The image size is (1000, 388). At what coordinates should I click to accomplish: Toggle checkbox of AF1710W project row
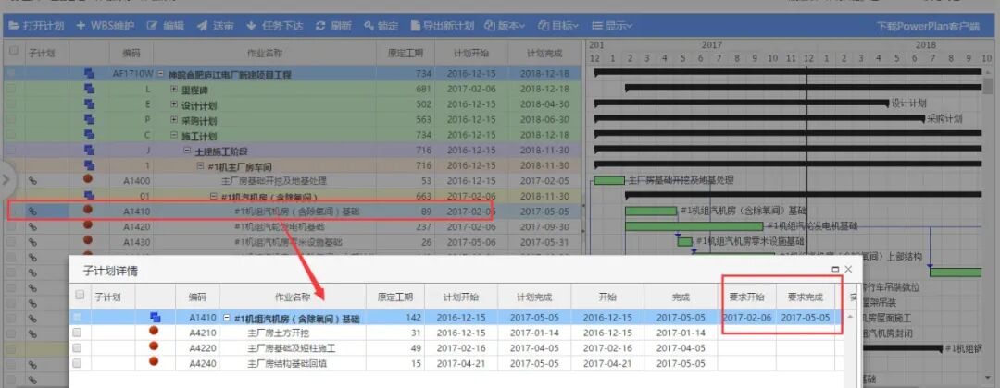coord(11,74)
